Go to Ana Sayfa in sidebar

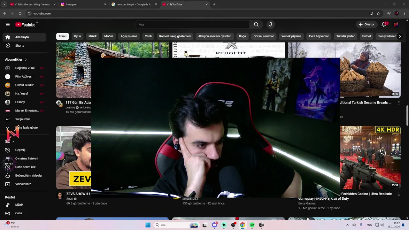click(24, 37)
